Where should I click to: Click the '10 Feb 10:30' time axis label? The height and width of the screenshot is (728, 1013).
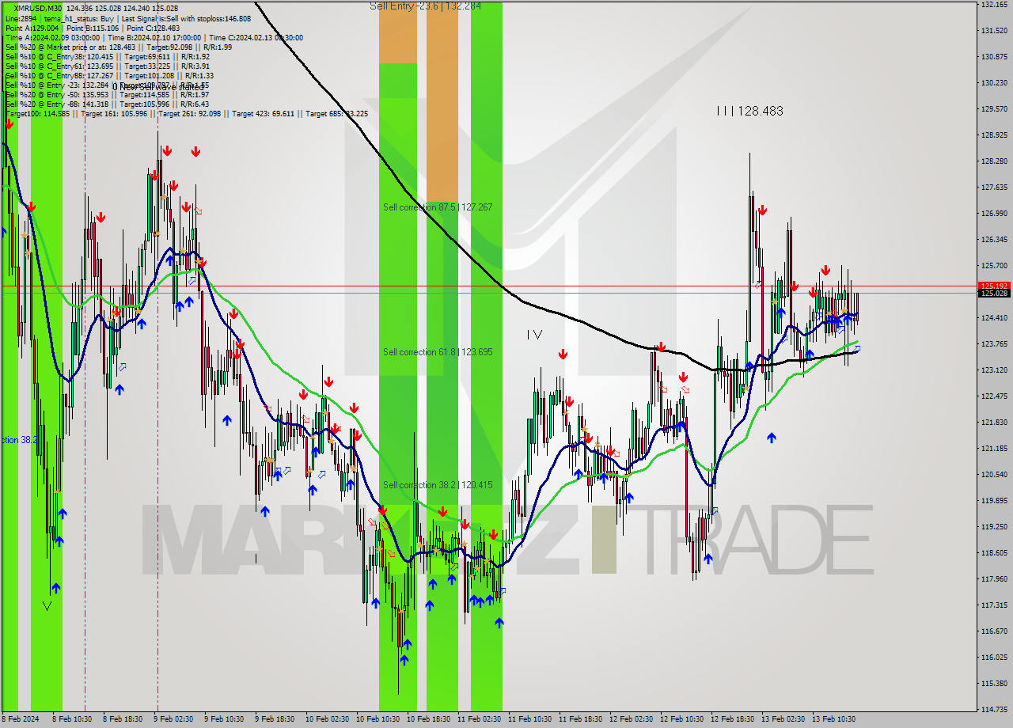[377, 719]
